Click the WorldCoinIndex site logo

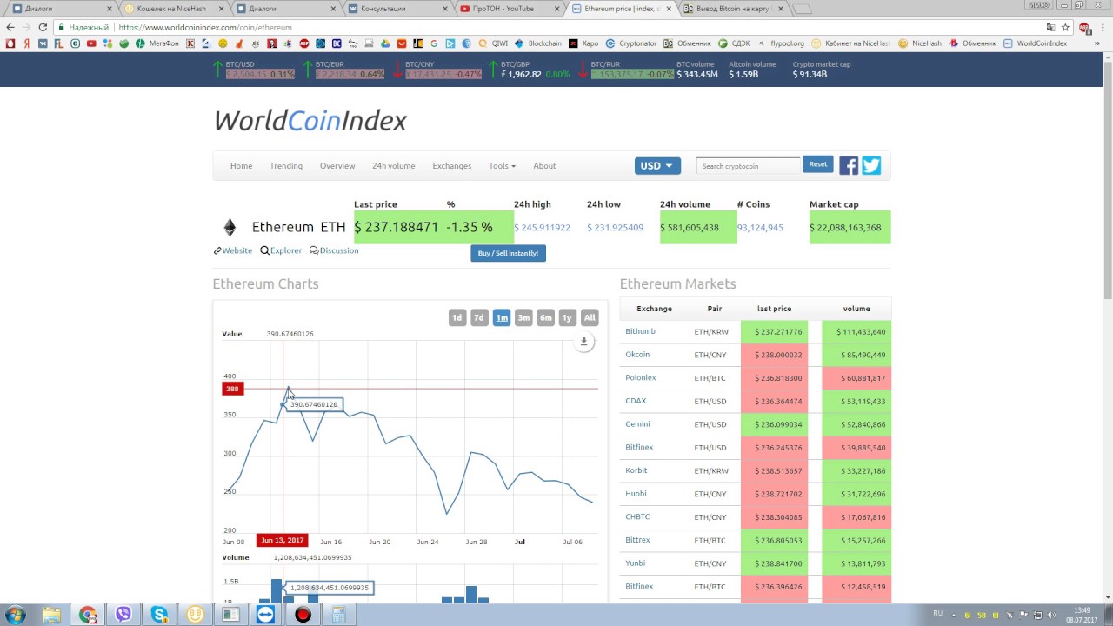pos(310,121)
